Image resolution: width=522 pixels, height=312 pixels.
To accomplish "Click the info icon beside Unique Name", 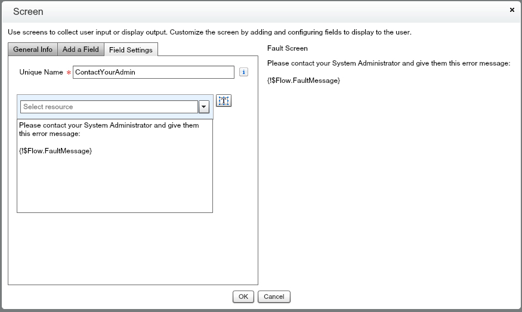I will click(243, 72).
